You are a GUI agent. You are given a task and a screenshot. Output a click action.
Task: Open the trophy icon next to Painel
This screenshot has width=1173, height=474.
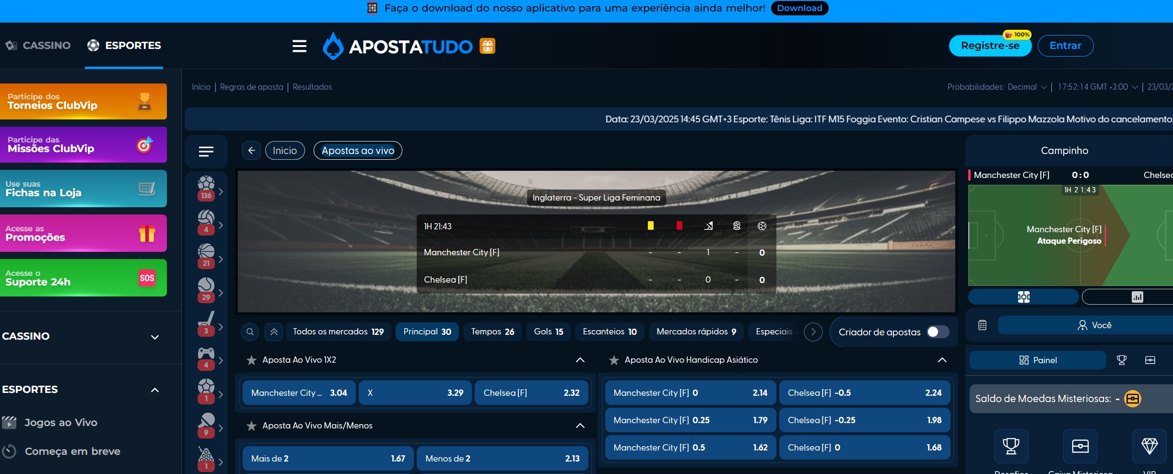coord(1122,360)
